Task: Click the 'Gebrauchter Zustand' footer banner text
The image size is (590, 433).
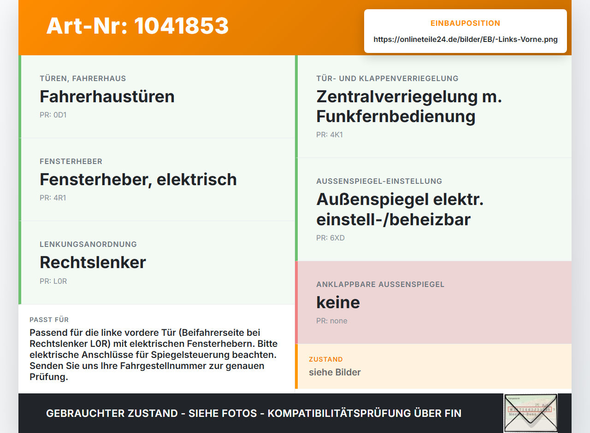Action: coord(254,413)
